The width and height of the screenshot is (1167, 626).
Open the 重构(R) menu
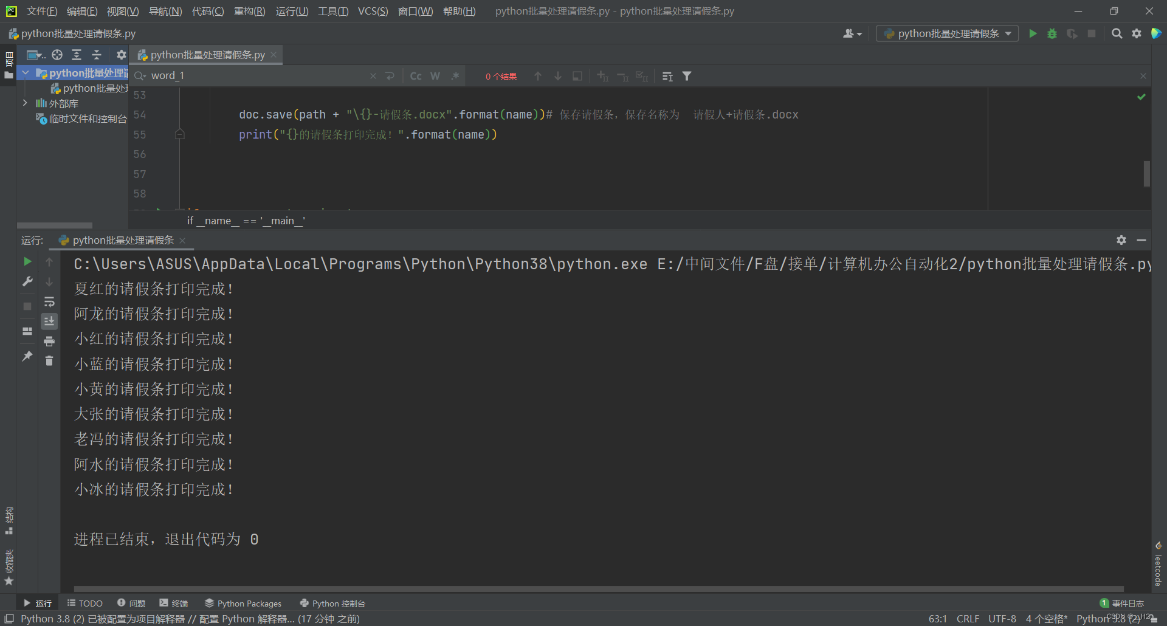[x=250, y=11]
